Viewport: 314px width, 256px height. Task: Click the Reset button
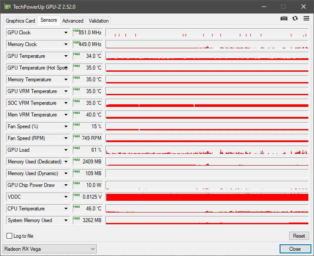299,236
